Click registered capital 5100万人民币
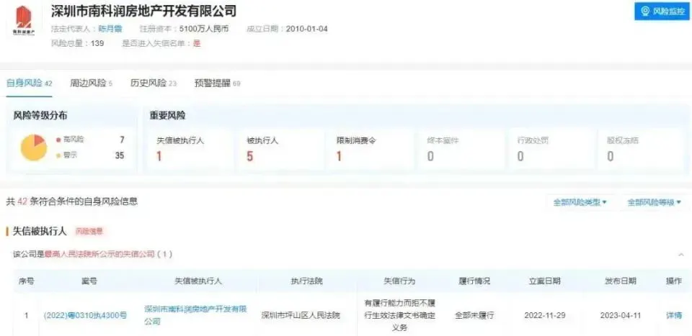This screenshot has height=336, width=692. (x=204, y=29)
